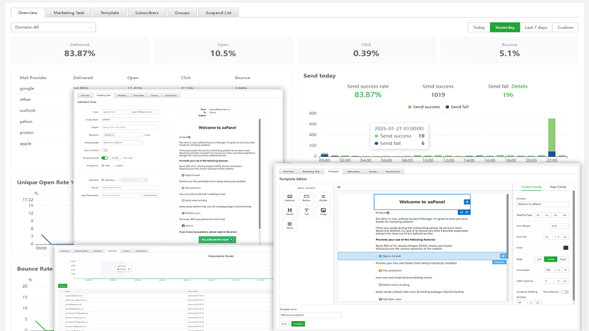Click the black Color swatch
The height and width of the screenshot is (331, 589).
[566, 248]
